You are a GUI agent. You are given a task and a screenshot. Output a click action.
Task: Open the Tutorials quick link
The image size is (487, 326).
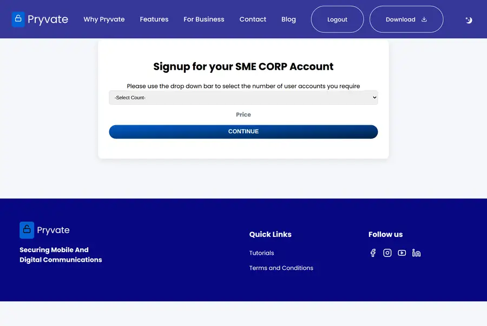(261, 253)
